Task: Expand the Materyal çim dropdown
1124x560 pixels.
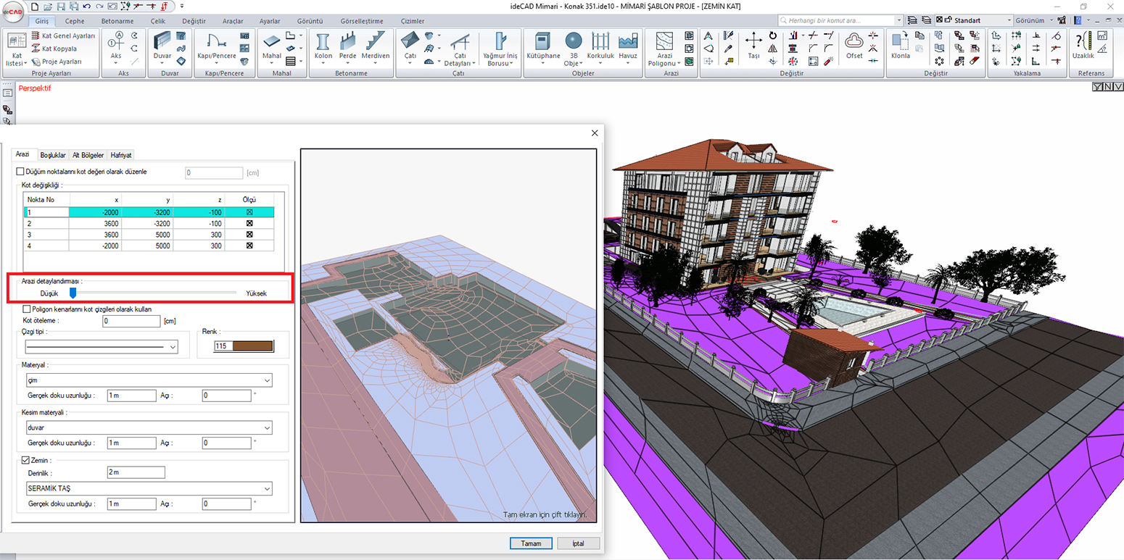Action: (267, 380)
